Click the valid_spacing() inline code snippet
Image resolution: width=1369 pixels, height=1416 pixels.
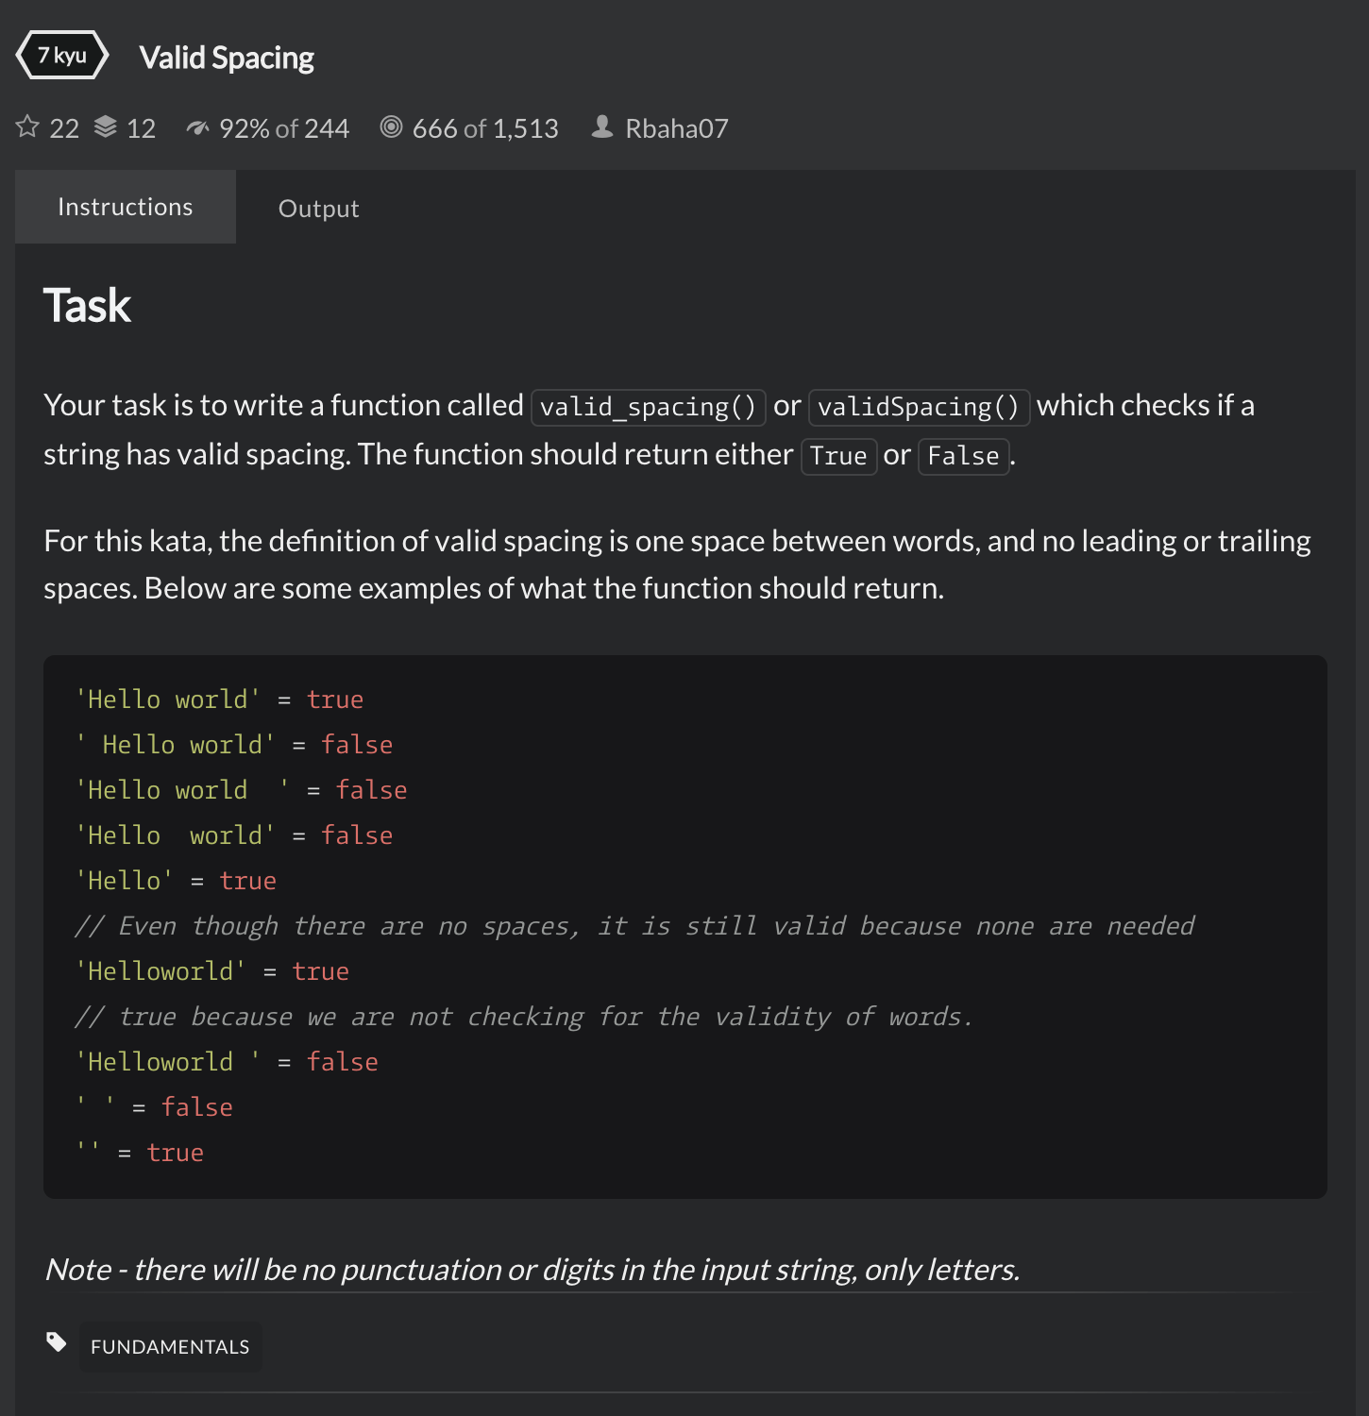click(x=648, y=406)
